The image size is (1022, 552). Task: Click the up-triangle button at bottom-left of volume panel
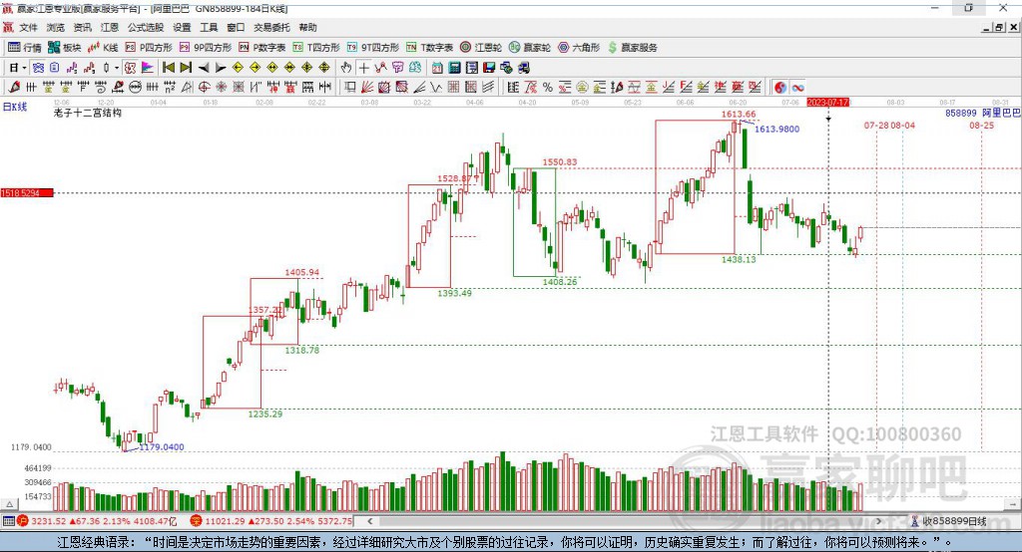[9, 504]
